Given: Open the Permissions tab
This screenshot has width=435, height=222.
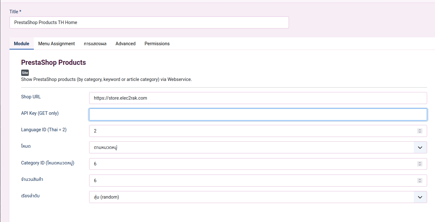Looking at the screenshot, I should [157, 44].
